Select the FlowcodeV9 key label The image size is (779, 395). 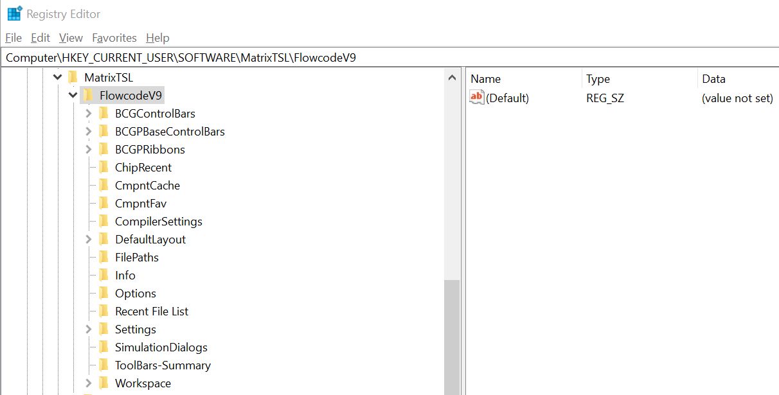coord(131,96)
